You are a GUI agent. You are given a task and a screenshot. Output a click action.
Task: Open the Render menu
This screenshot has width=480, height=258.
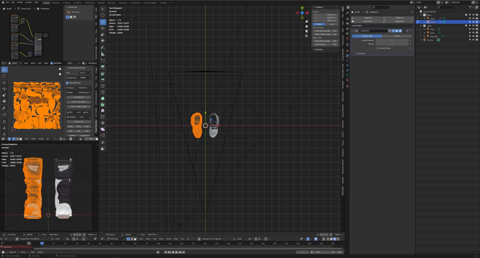point(20,2)
